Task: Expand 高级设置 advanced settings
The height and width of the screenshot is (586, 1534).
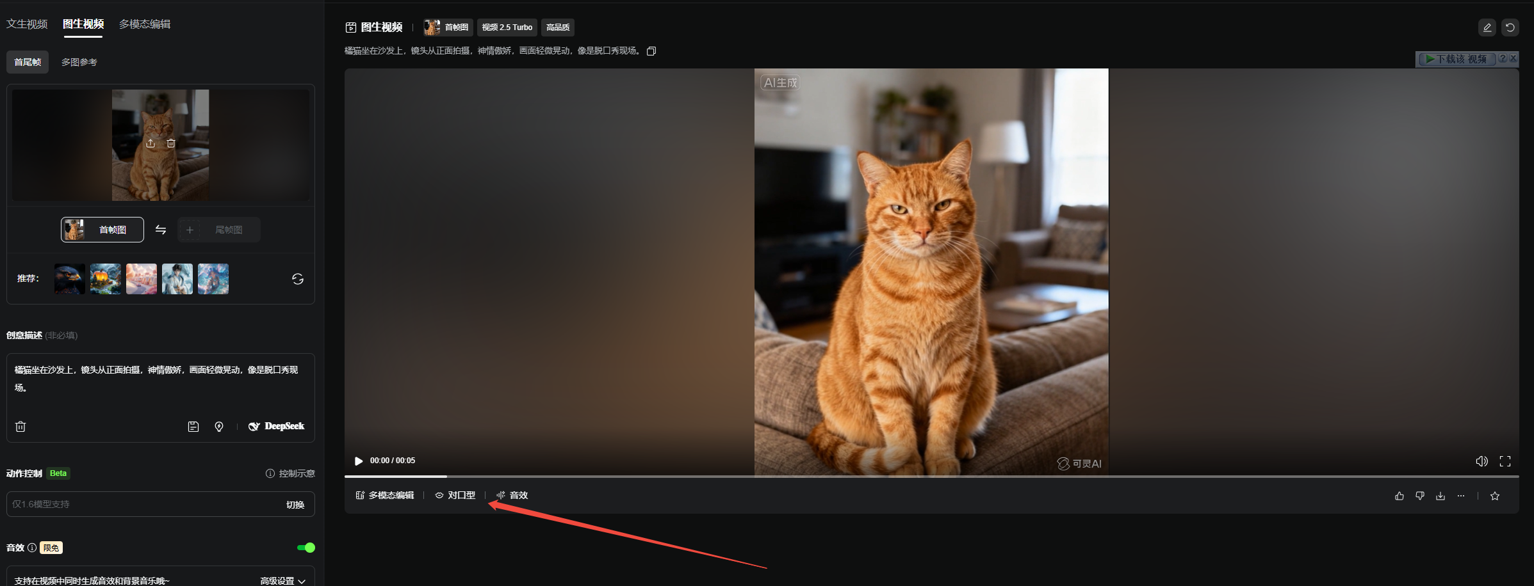Action: [x=282, y=580]
